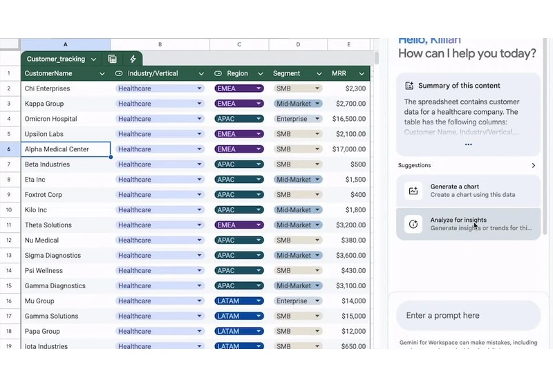Click the Analyze for insights icon

point(413,224)
